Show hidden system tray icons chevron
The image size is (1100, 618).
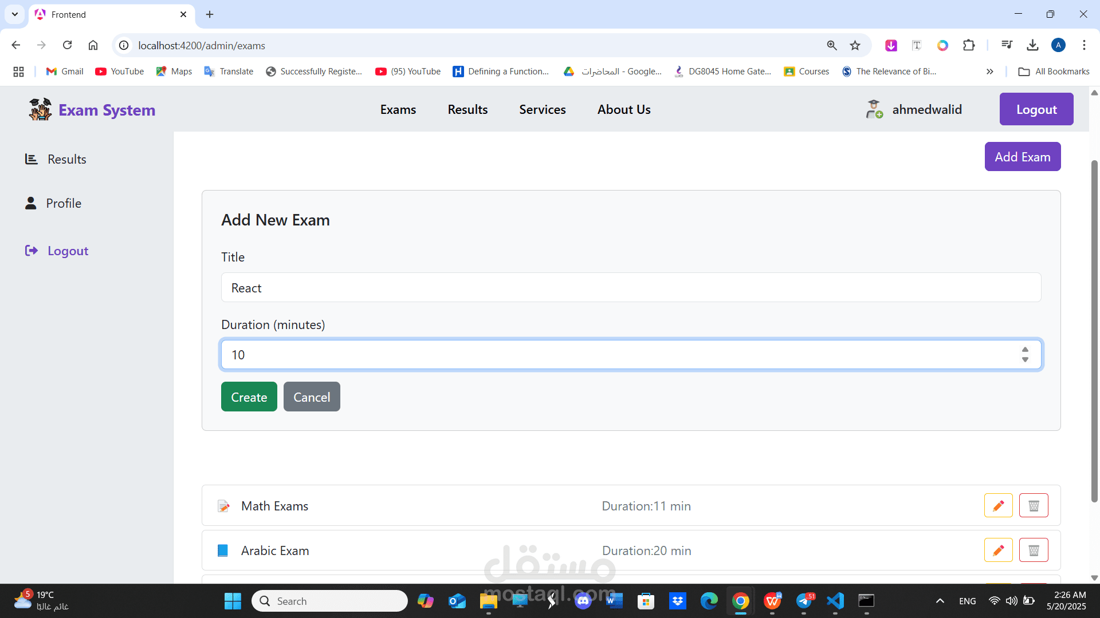(940, 601)
